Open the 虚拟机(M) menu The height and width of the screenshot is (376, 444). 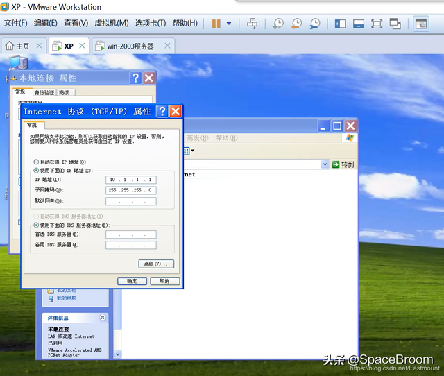(112, 23)
